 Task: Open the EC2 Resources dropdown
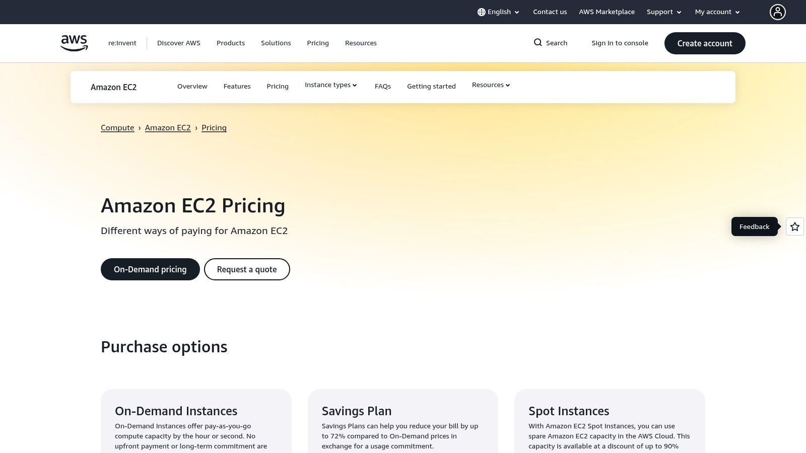coord(491,85)
